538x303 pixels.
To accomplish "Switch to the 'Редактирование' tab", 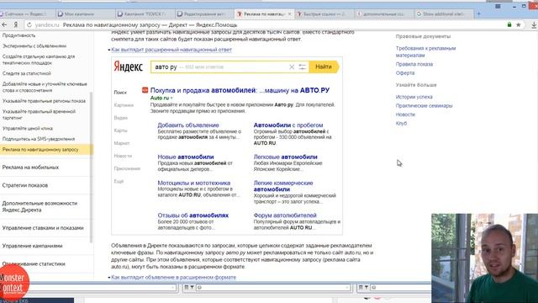I will (x=205, y=13).
